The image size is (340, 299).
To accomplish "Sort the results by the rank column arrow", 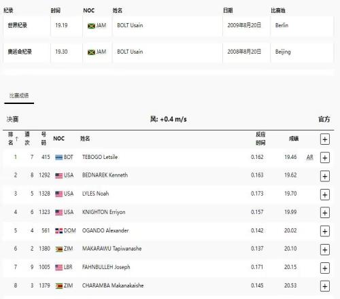I will (x=17, y=139).
